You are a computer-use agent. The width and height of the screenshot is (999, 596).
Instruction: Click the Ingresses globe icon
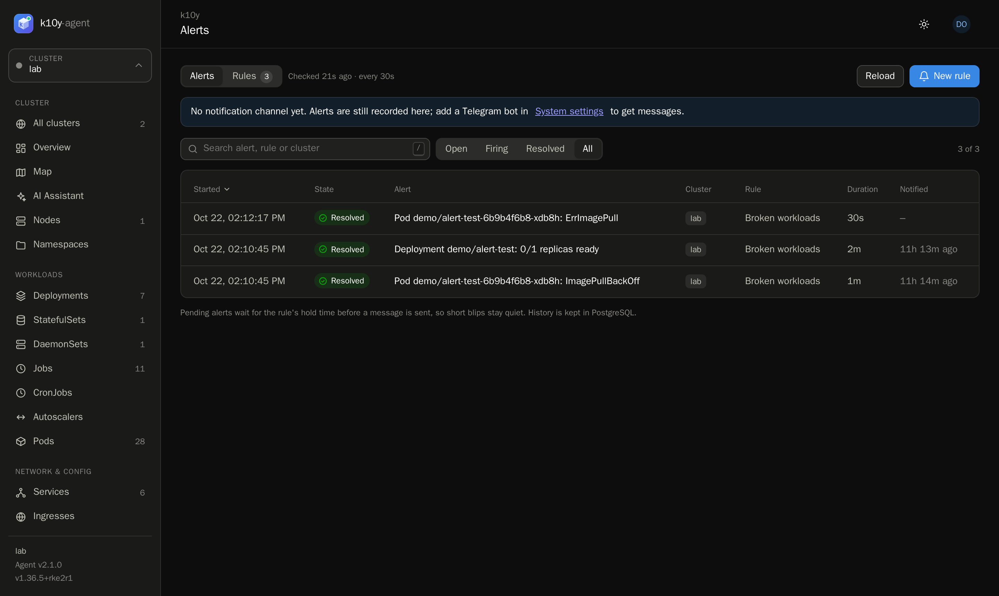21,517
